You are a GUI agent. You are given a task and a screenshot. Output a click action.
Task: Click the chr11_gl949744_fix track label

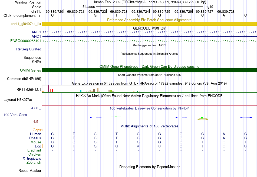(26, 24)
